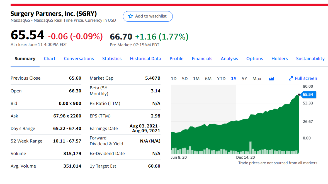Viewport: 328px width, 184px height.
Task: Click the Volume value 315,179
Action: click(x=72, y=153)
